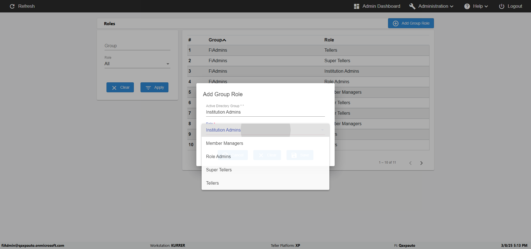The width and height of the screenshot is (531, 249).
Task: Click the Help question mark icon
Action: [x=467, y=6]
